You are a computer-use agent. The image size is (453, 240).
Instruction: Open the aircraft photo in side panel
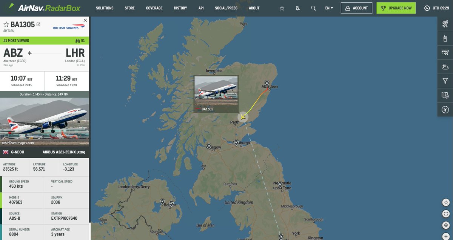[45, 122]
